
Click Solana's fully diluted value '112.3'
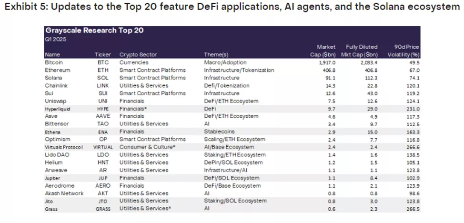372,78
